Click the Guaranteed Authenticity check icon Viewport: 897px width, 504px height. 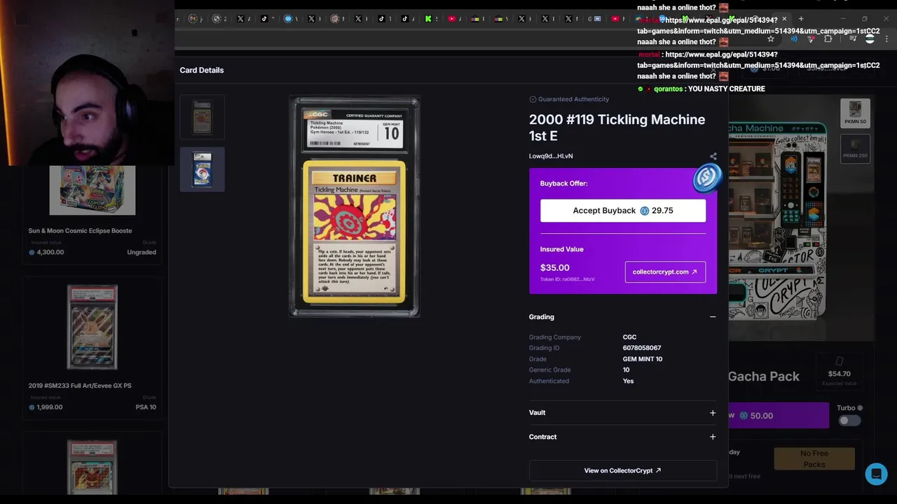click(533, 99)
